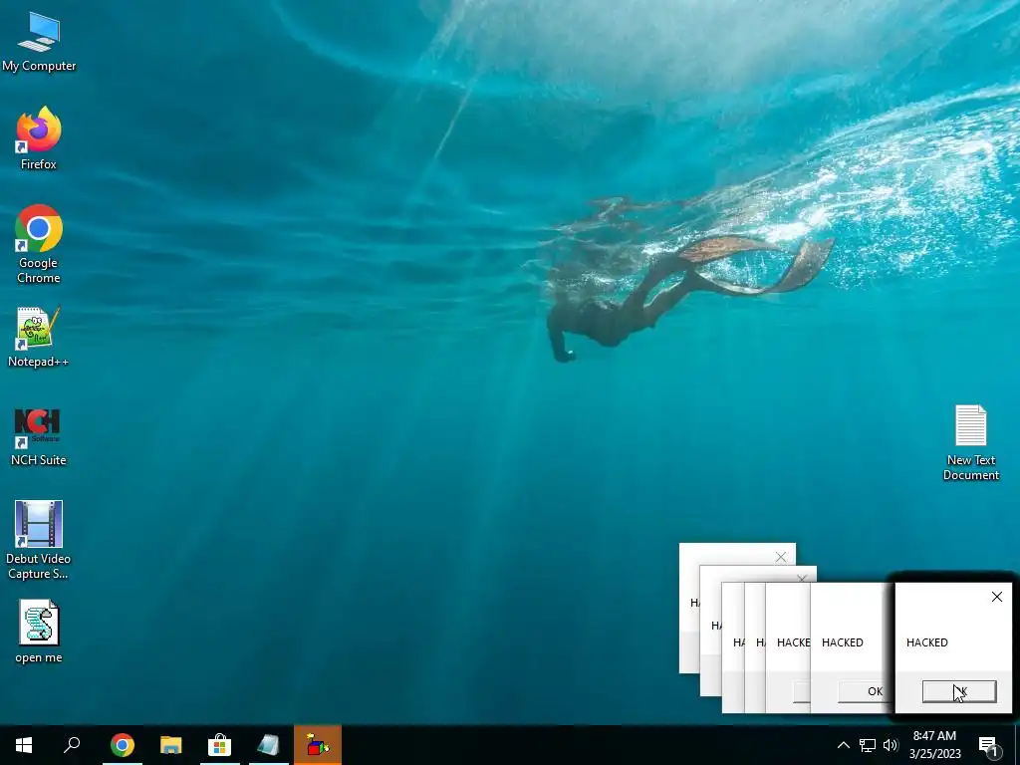Open the notepad-like taskbar app
The image size is (1020, 765).
pyautogui.click(x=268, y=745)
